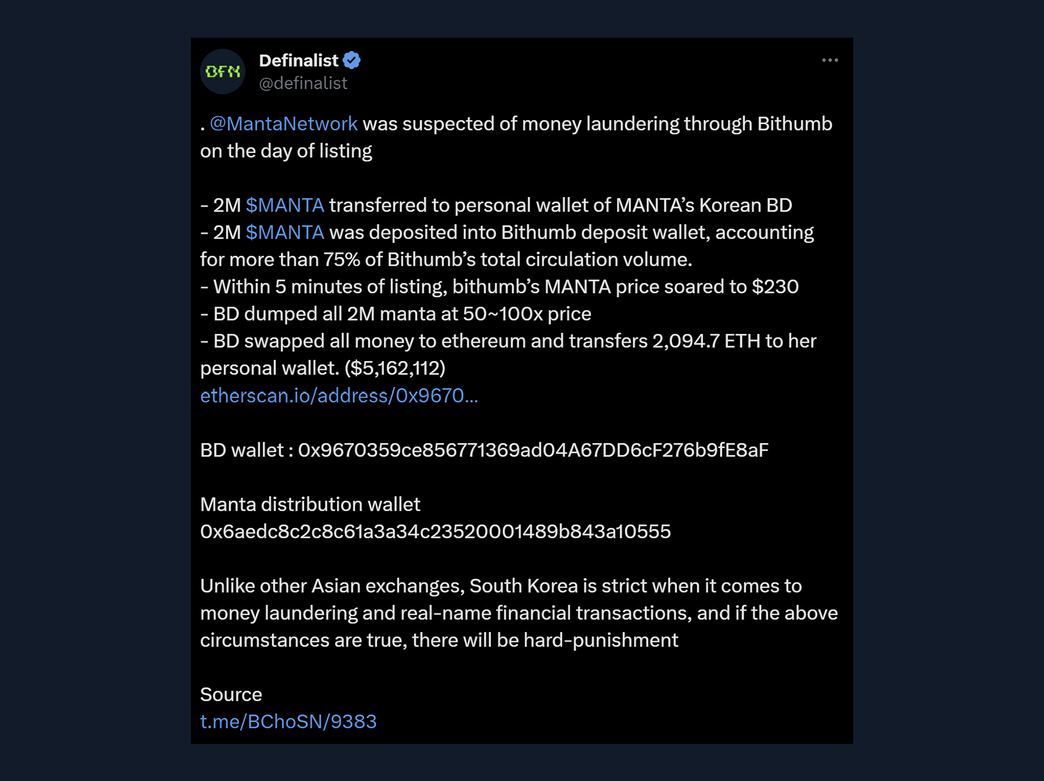Image resolution: width=1044 pixels, height=781 pixels.
Task: Select the ellipsis icon in the top-right corner
Action: click(831, 59)
